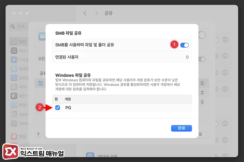Click the magnifier icon in the sidebar search field
The height and width of the screenshot is (162, 244).
pos(13,27)
